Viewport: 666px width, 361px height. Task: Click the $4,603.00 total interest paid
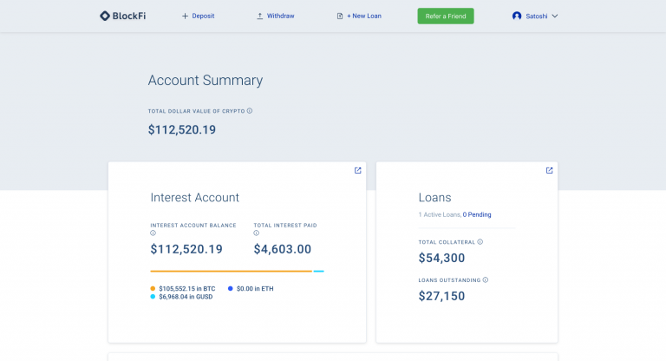coord(283,249)
